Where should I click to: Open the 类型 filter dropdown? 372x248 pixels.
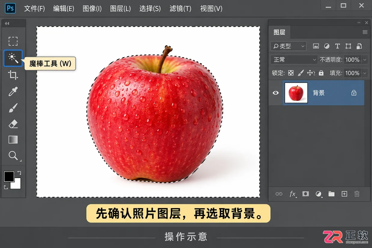point(288,46)
